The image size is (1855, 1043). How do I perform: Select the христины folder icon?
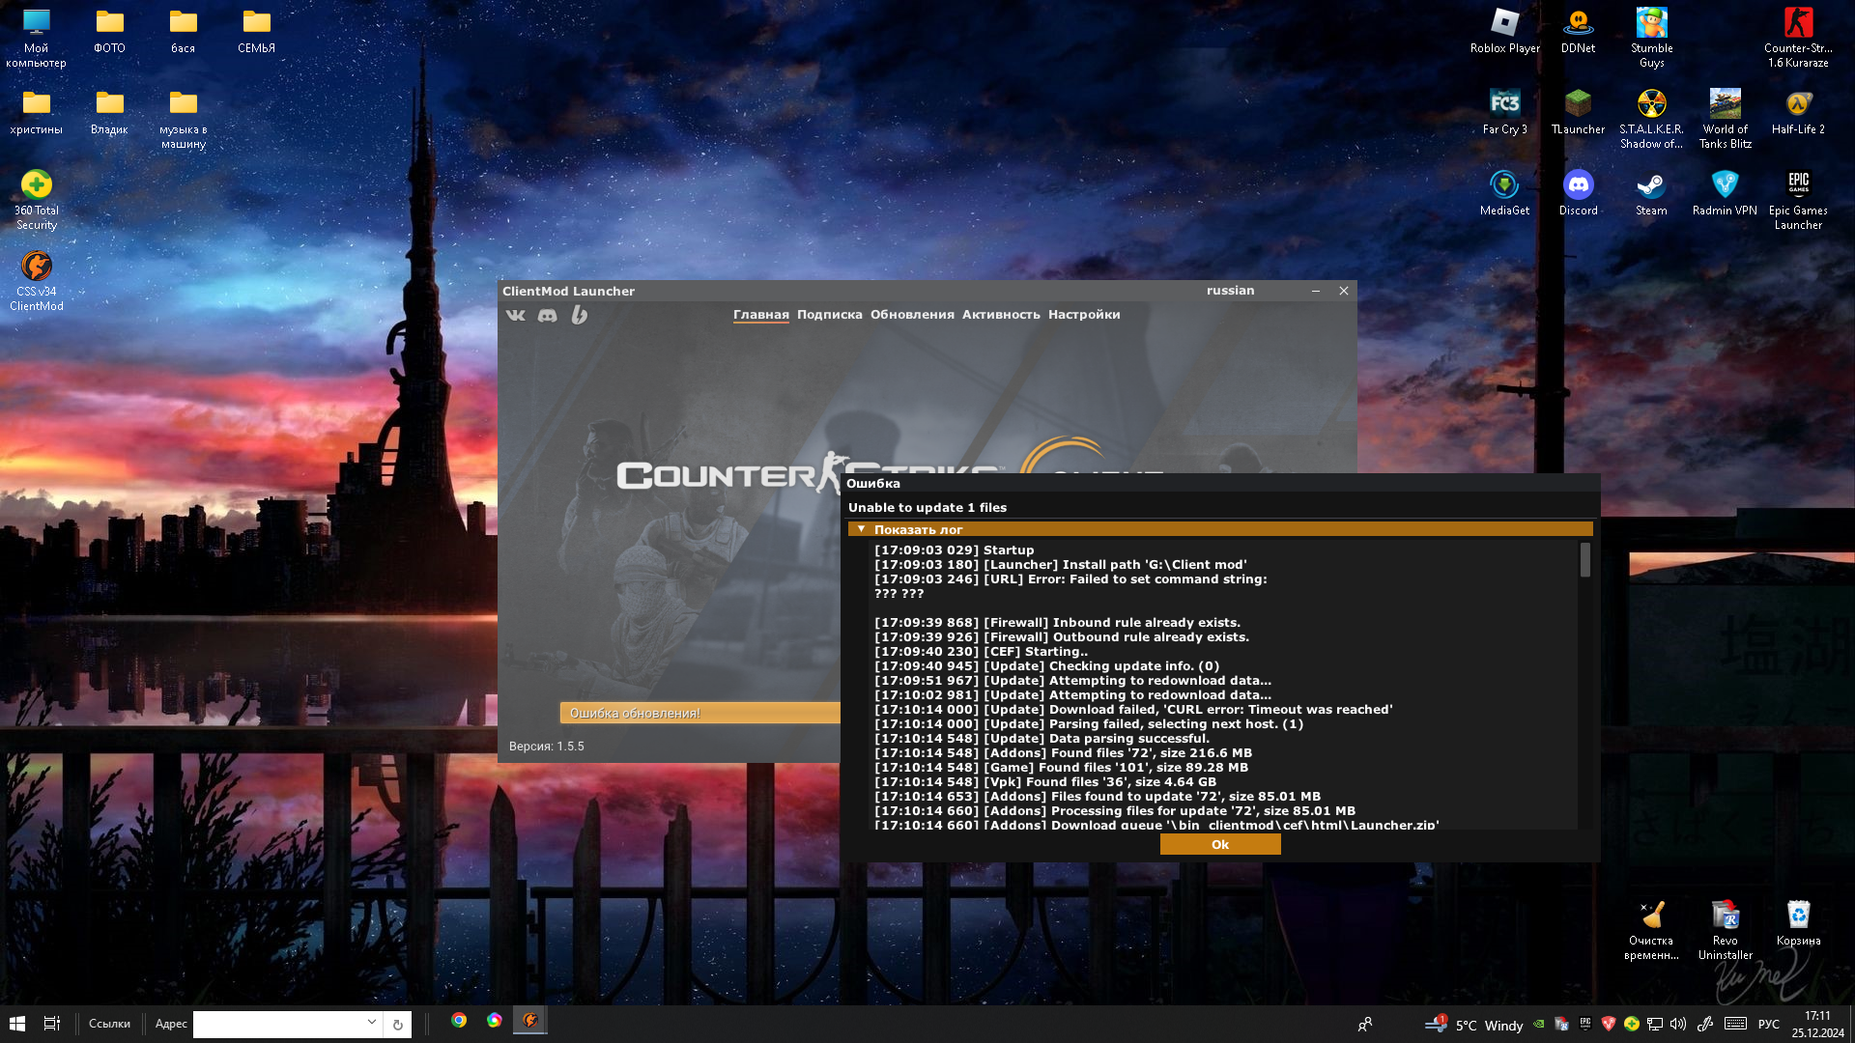37,112
